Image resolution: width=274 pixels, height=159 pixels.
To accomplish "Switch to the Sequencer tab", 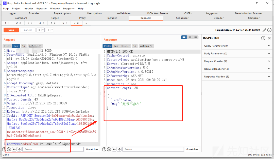I will click(x=182, y=18).
